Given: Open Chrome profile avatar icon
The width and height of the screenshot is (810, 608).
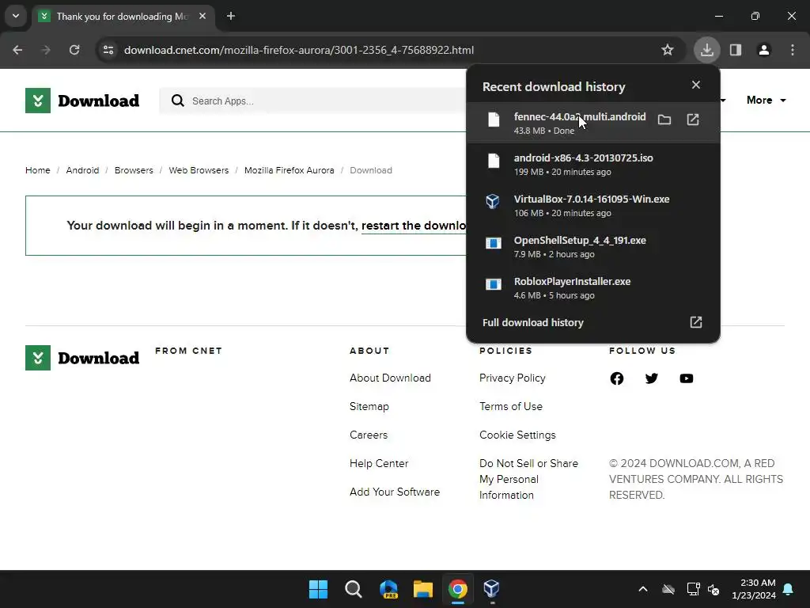Looking at the screenshot, I should click(764, 50).
